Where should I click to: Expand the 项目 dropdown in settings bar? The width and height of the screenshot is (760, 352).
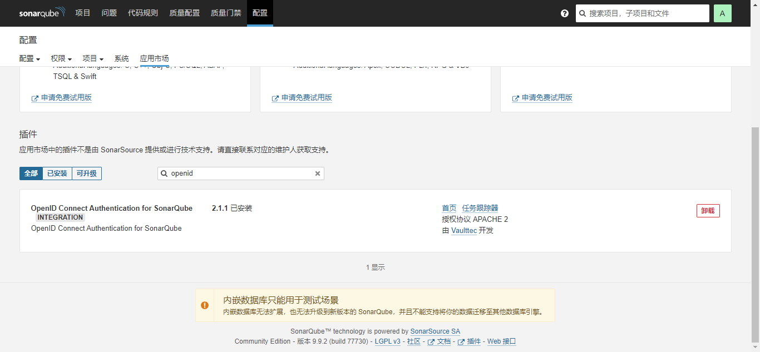[92, 58]
